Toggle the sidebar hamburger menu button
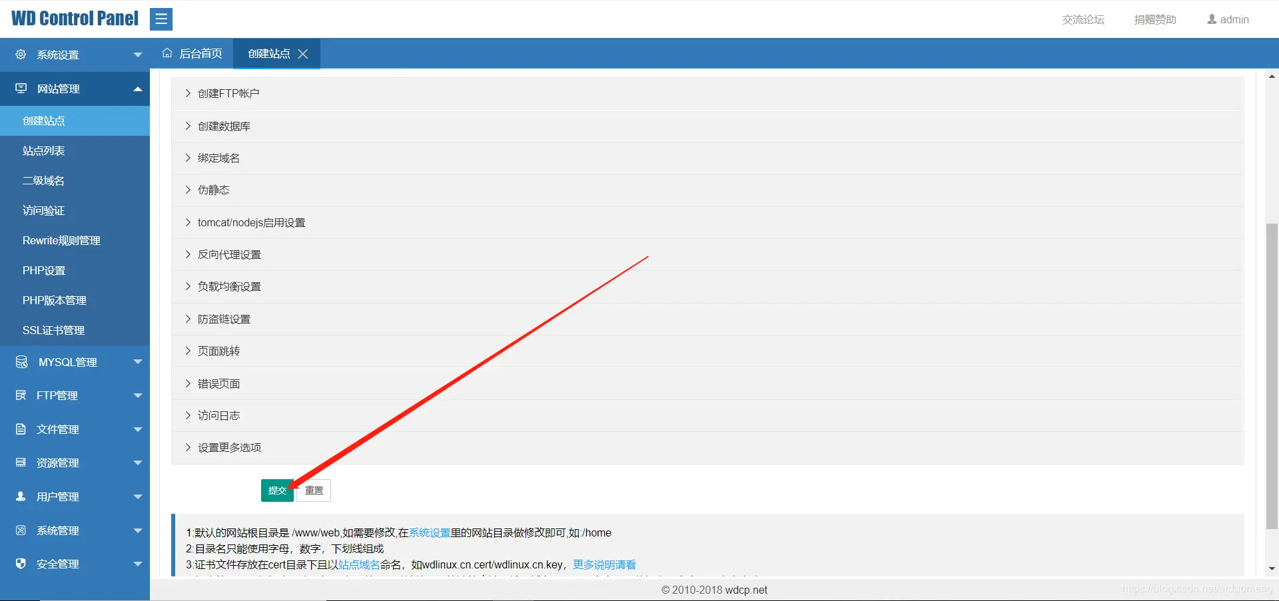Viewport: 1279px width, 601px height. 161,19
